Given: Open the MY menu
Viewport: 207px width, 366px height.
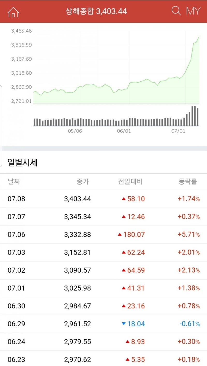Looking at the screenshot, I should (193, 11).
